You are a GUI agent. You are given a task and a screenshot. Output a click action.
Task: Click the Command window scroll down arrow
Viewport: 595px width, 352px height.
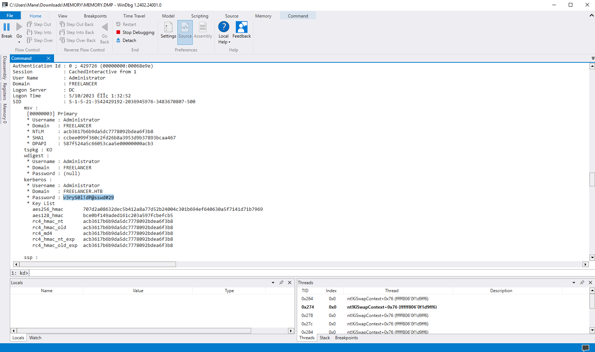tap(592, 258)
